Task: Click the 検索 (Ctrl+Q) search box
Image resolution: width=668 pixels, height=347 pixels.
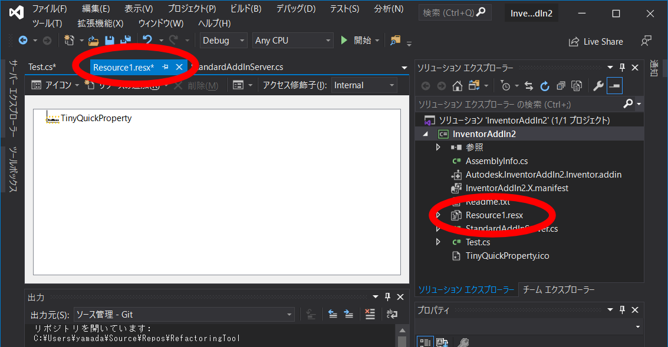Action: pos(455,13)
